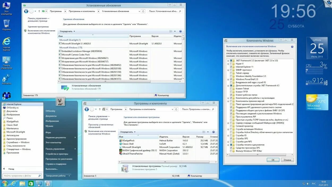Click help icon in Компоненты Windows dialog
Viewport: 332px width, 187px height.
click(292, 47)
